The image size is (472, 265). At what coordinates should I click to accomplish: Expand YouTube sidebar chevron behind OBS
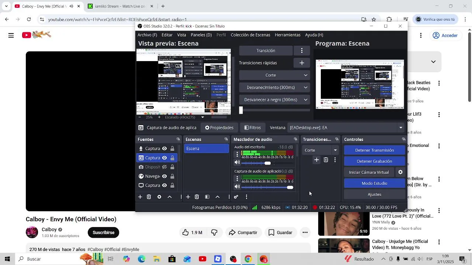click(x=433, y=62)
